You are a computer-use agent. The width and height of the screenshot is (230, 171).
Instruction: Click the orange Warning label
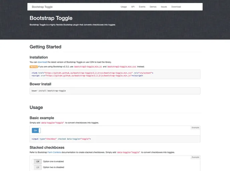coord(33,67)
